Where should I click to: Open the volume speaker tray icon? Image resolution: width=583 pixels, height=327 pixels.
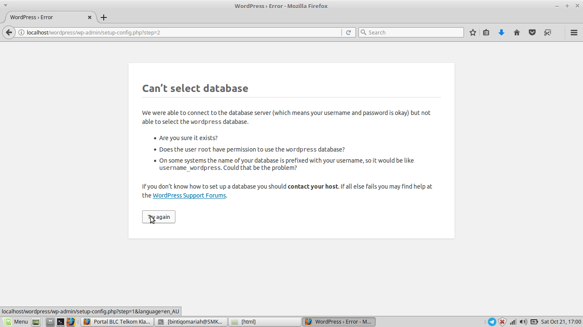523,322
